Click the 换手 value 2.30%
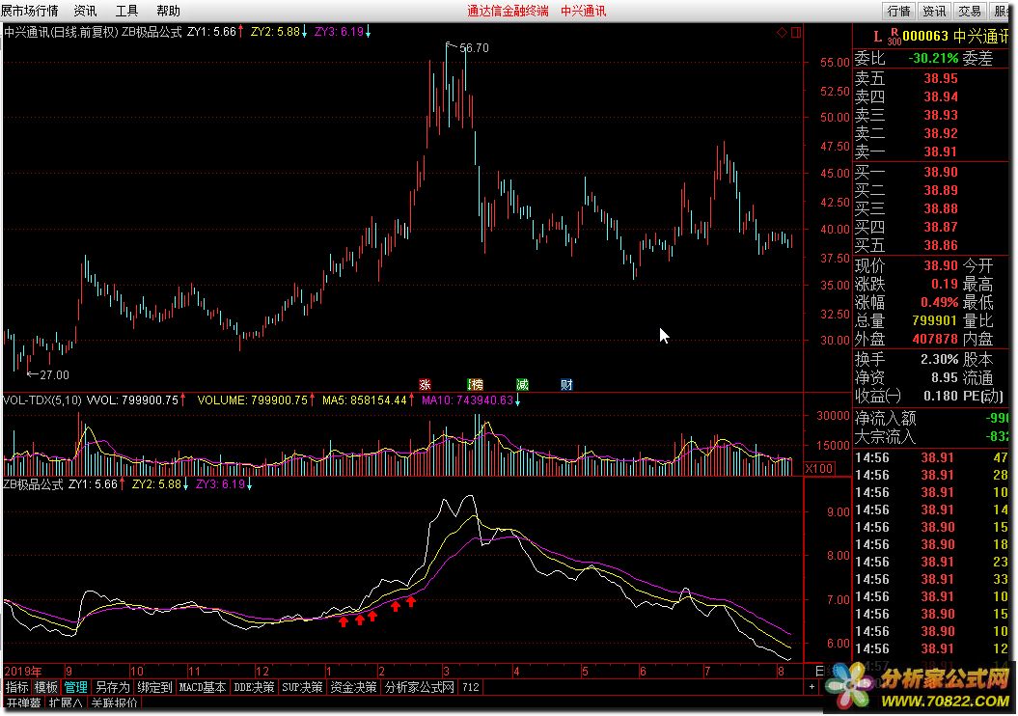This screenshot has height=716, width=1018. (939, 359)
